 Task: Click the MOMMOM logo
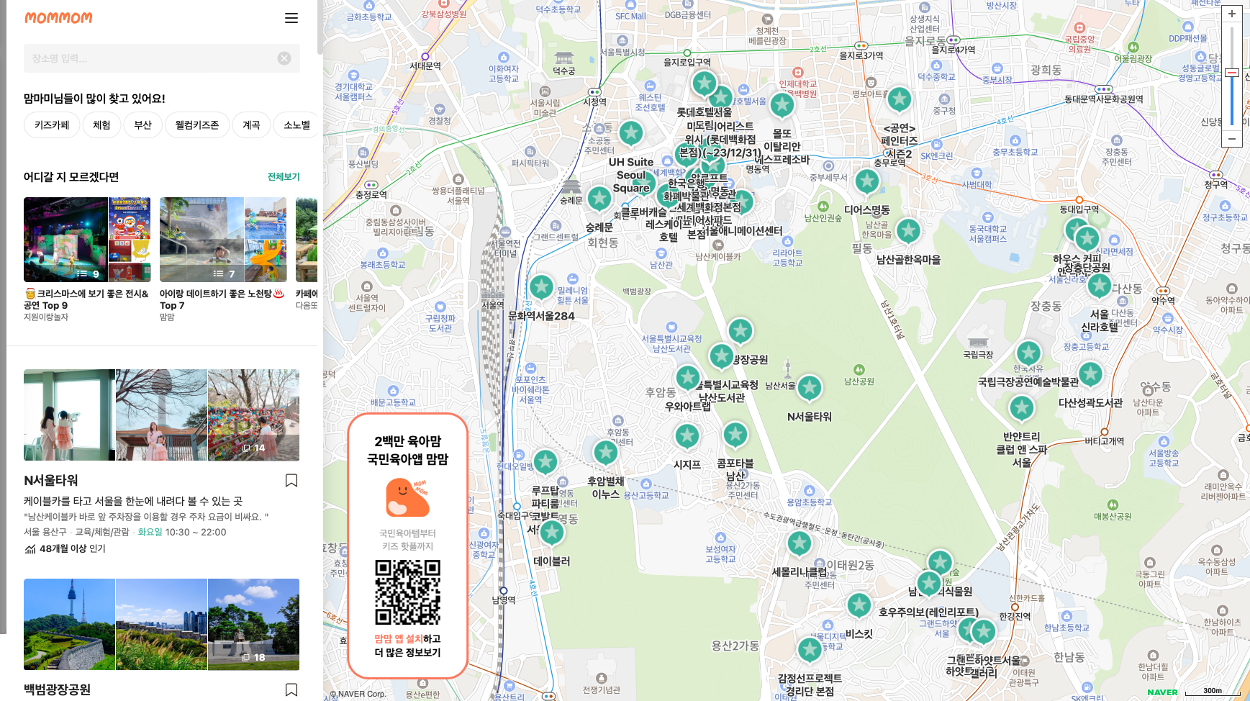[58, 18]
